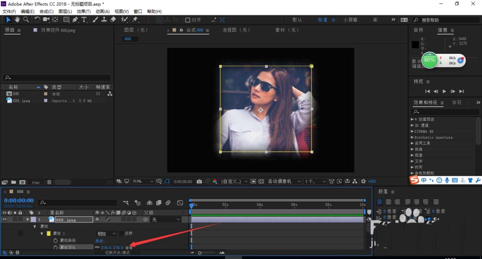Enable the 对齐 snapping checkbox
482x259 pixels.
188,20
